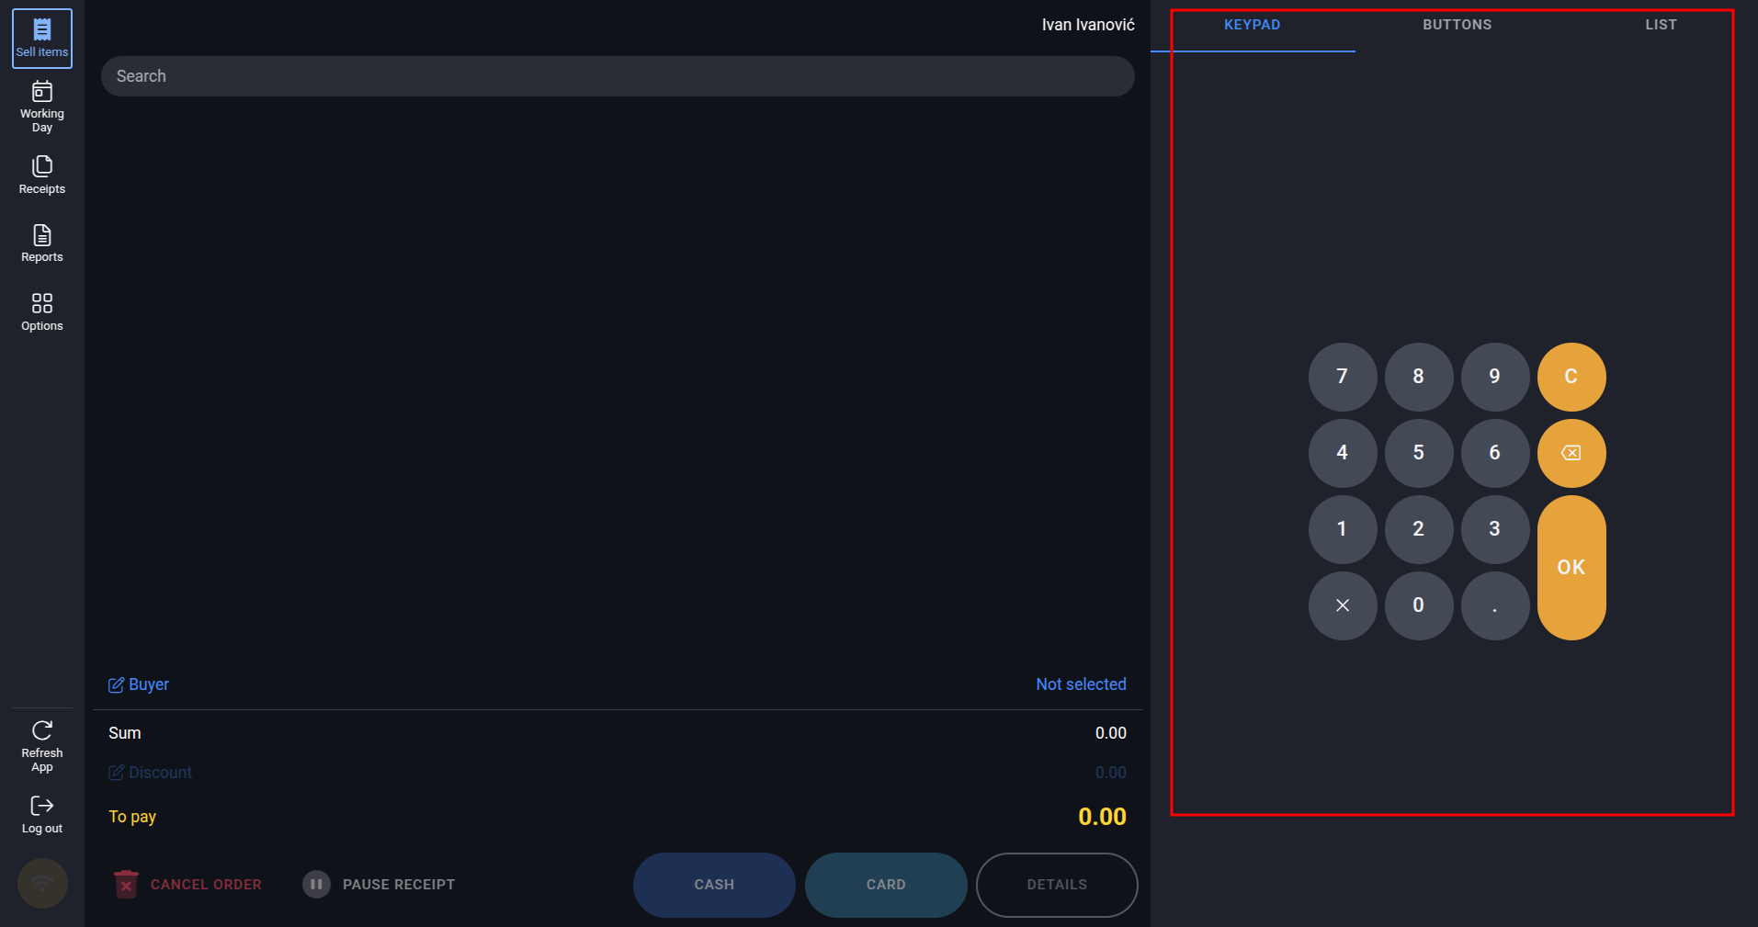Pay with the Cash button
This screenshot has width=1758, height=927.
(x=714, y=885)
